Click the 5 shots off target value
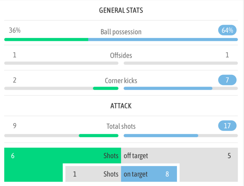 (x=229, y=156)
